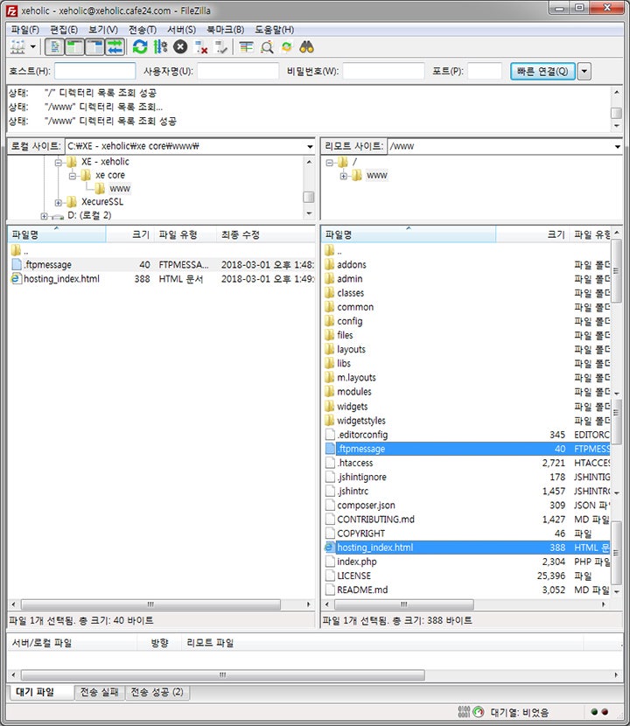Sort remote list by 크기 column
The image size is (630, 726).
tap(533, 234)
